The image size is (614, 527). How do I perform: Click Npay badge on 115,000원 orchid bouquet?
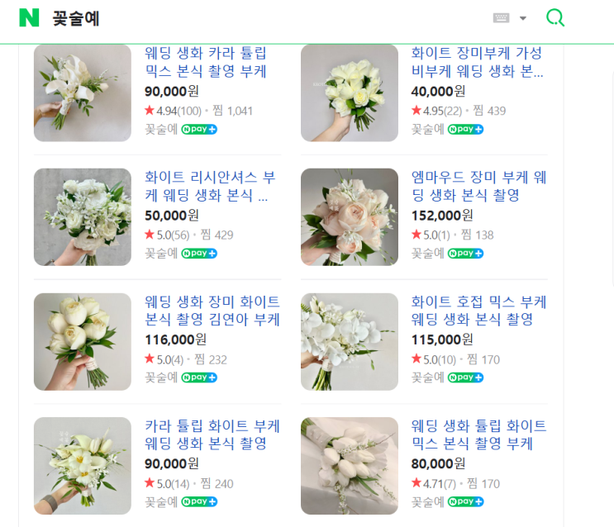pyautogui.click(x=466, y=377)
